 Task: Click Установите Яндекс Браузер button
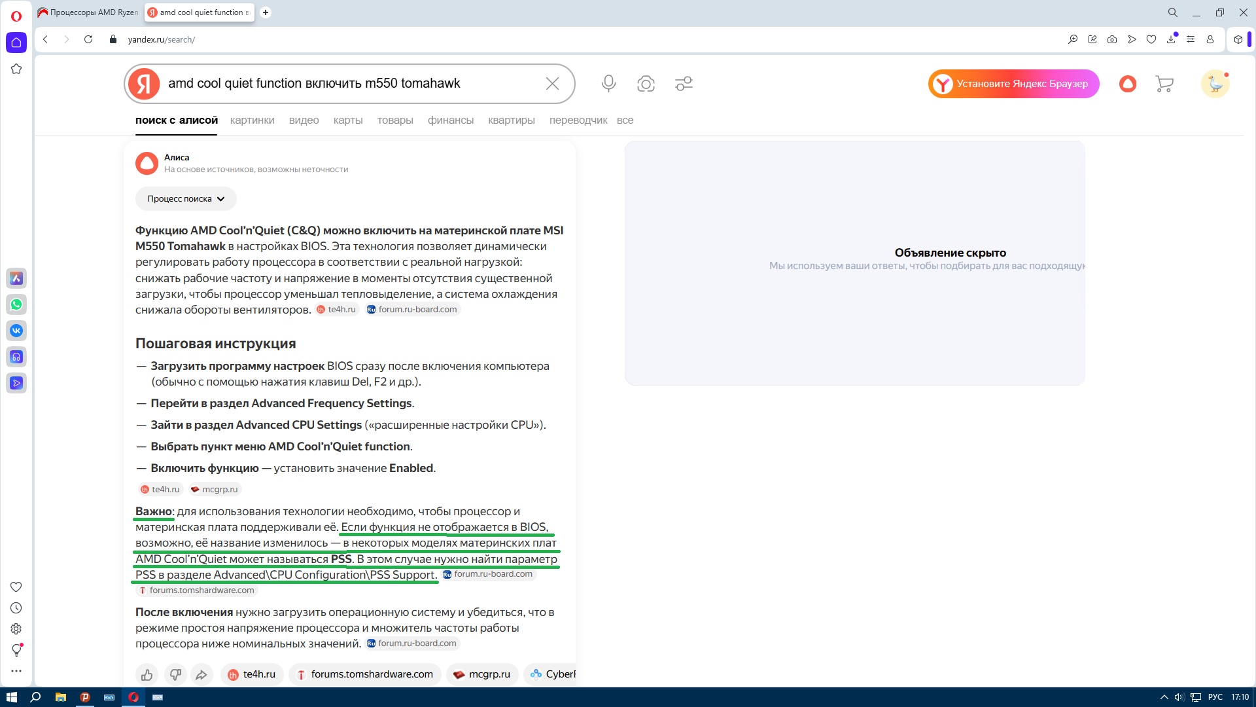point(1013,84)
